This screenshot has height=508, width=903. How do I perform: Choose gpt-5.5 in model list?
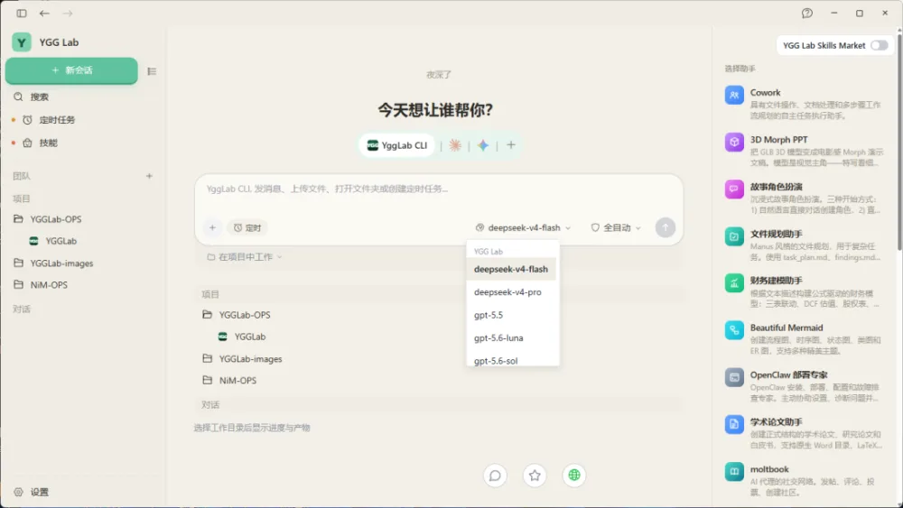click(x=511, y=315)
